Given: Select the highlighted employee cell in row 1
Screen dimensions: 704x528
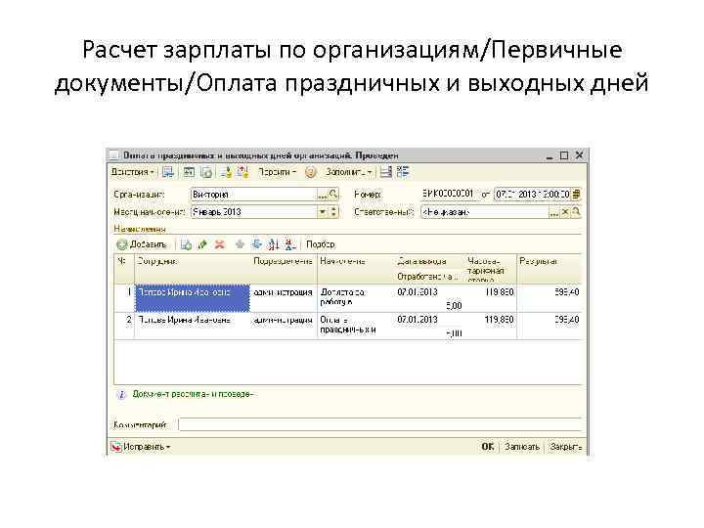Looking at the screenshot, I should (193, 297).
